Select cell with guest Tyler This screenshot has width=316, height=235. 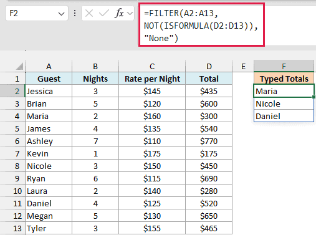(x=49, y=228)
